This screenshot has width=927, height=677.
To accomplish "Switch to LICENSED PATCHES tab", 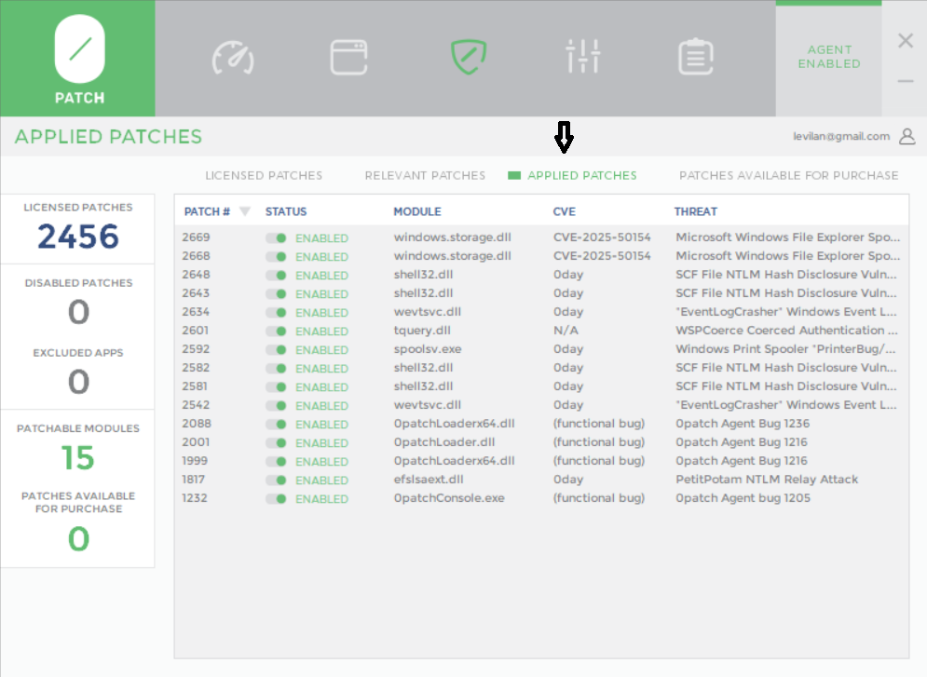I will (264, 175).
